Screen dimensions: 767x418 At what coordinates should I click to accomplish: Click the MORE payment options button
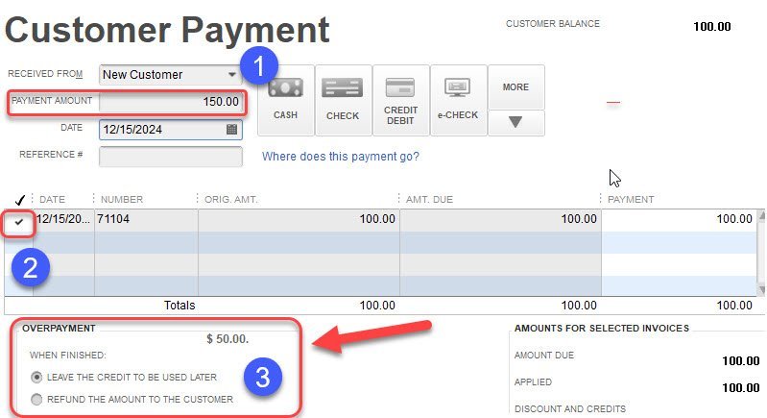click(515, 86)
